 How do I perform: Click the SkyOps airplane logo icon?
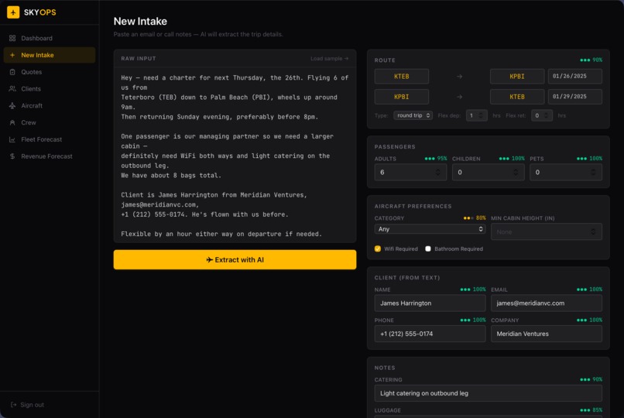click(x=13, y=12)
